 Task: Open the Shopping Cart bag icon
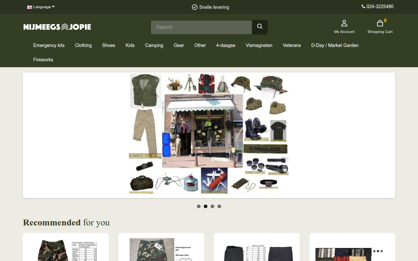(380, 23)
